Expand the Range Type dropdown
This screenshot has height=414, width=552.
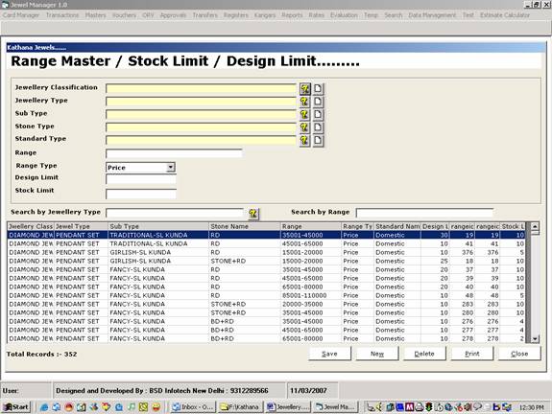point(171,168)
